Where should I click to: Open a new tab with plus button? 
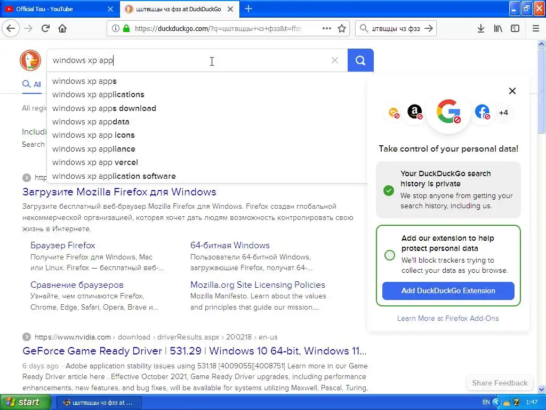coord(248,9)
